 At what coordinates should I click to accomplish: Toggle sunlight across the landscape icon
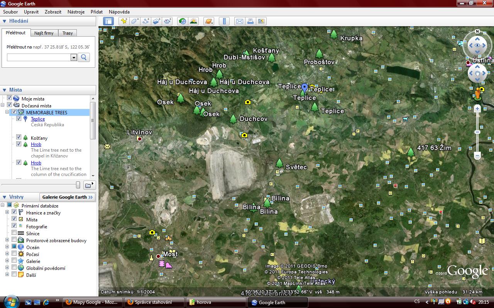coord(193,22)
